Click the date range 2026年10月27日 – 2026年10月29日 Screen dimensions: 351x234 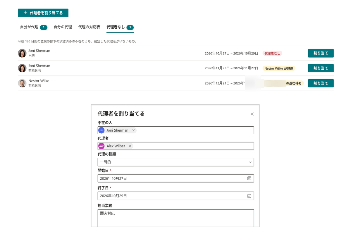[x=231, y=53]
